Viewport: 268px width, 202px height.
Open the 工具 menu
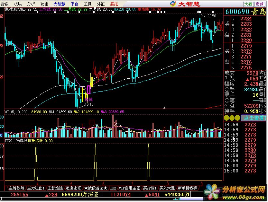(x=88, y=4)
